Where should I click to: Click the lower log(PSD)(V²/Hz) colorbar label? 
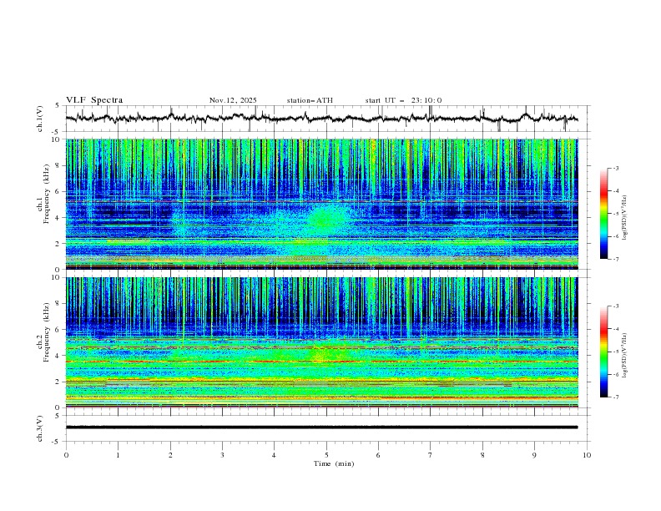coord(624,355)
